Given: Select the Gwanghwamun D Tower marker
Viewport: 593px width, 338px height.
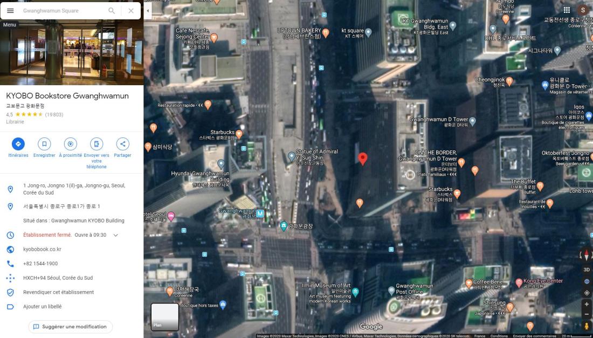Looking at the screenshot, I should point(472,121).
